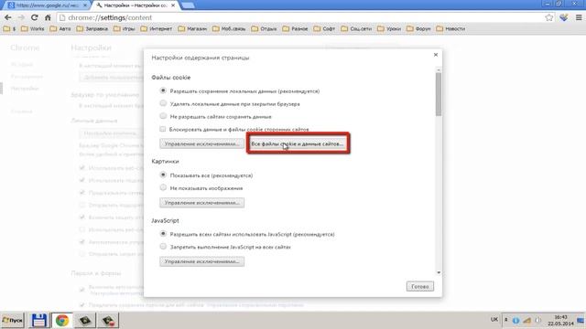Open the home page via house icon
Image resolution: width=586 pixels, height=329 pixels.
tap(48, 17)
